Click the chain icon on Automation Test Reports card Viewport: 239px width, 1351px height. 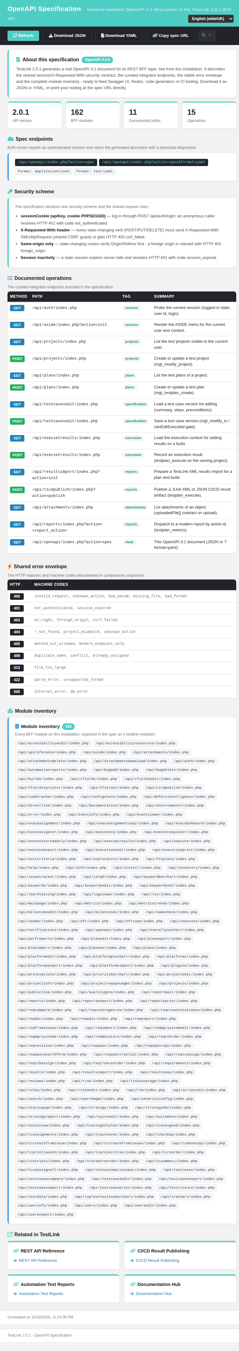tap(16, 1284)
